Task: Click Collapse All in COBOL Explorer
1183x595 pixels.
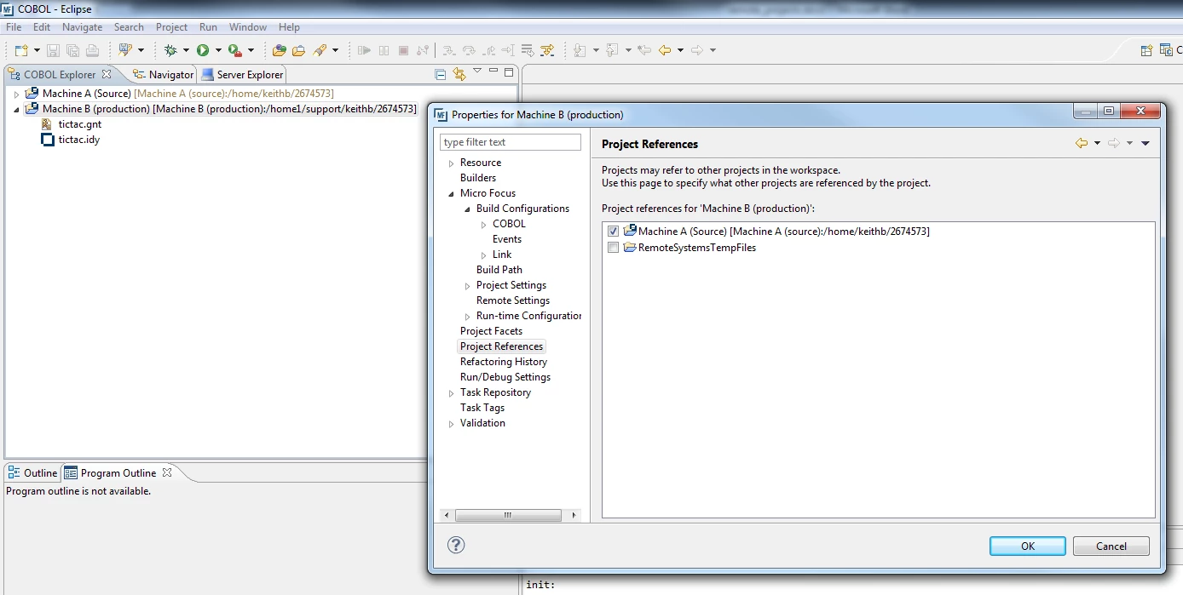Action: 441,74
